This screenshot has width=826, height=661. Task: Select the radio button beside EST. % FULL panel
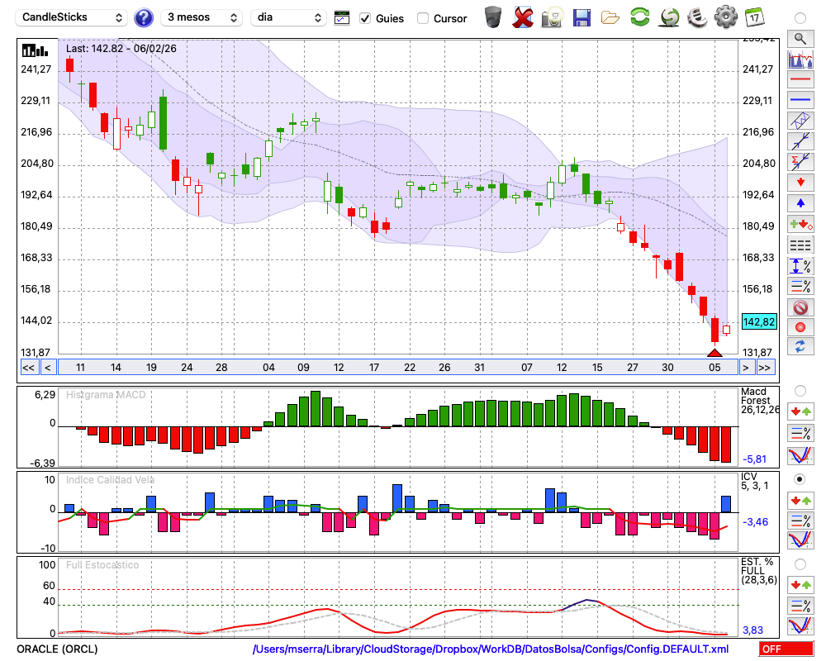pyautogui.click(x=800, y=564)
